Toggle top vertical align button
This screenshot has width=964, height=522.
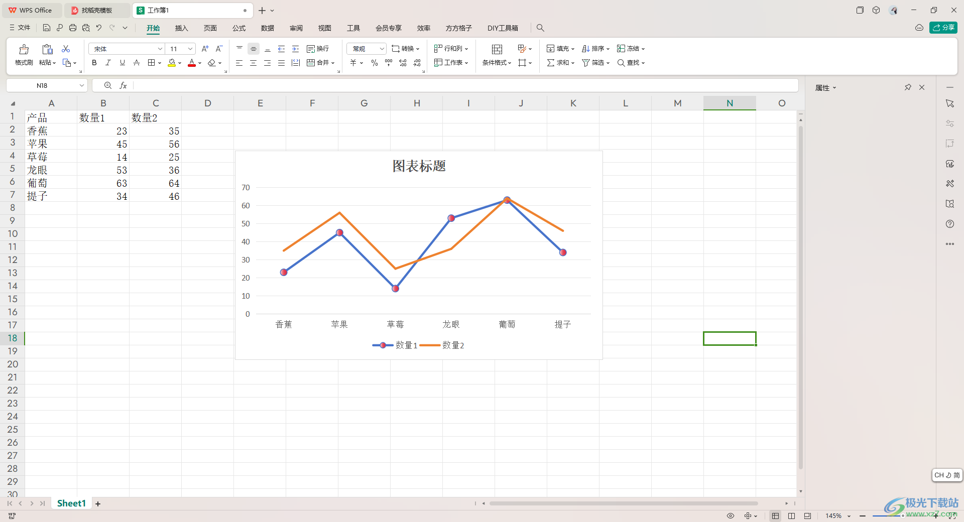pyautogui.click(x=239, y=49)
